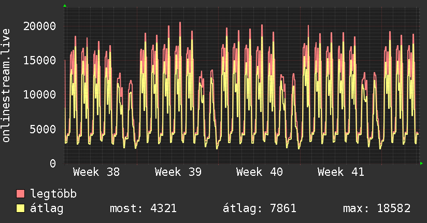
Task: Select the Week 39 axis label
Action: (178, 172)
